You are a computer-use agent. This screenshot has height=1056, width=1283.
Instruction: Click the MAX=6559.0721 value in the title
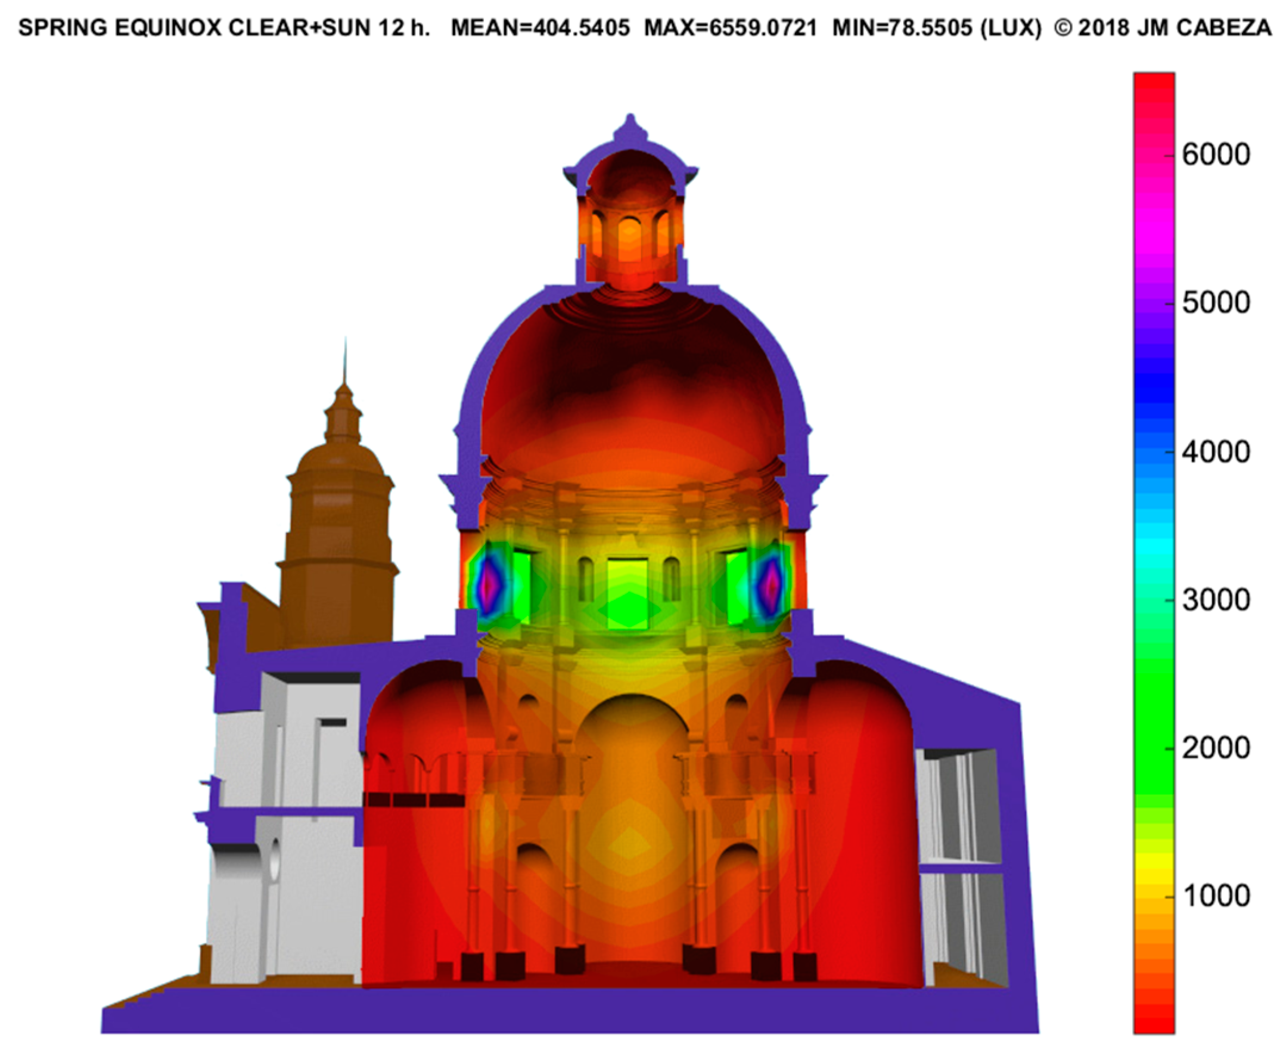point(730,27)
